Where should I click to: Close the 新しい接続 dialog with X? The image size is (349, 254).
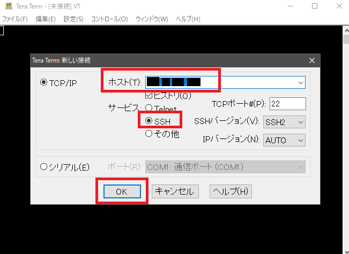(312, 60)
